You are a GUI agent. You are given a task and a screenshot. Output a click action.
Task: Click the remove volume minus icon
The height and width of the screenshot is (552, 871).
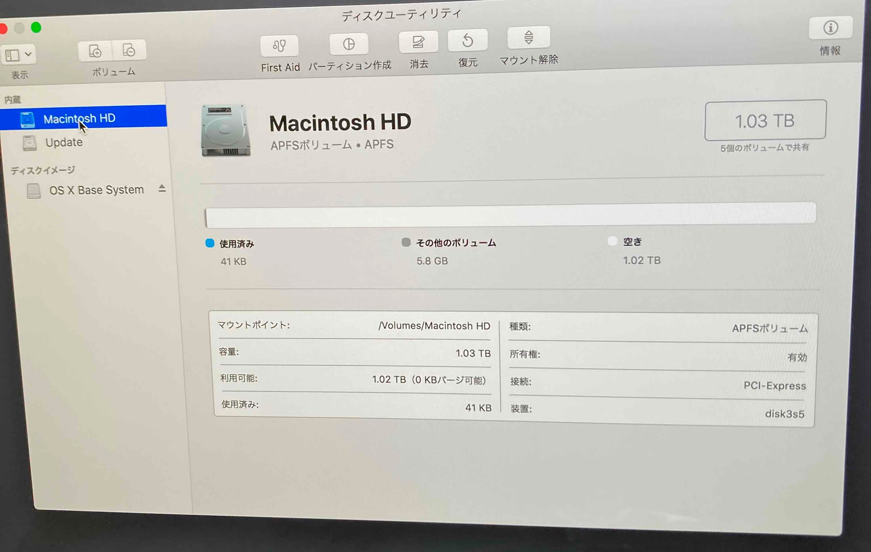pos(129,50)
